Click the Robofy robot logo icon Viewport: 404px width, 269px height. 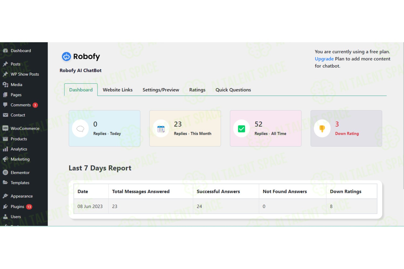click(x=66, y=56)
